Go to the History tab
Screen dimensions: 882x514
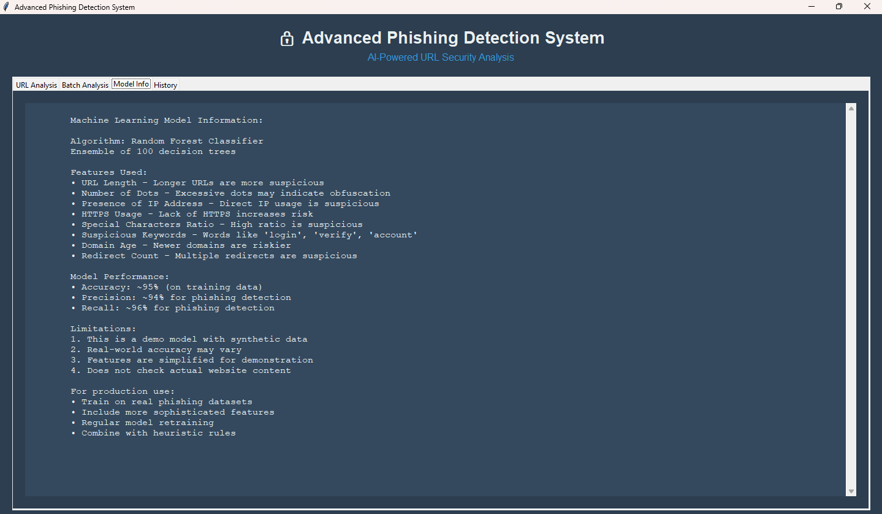click(165, 85)
